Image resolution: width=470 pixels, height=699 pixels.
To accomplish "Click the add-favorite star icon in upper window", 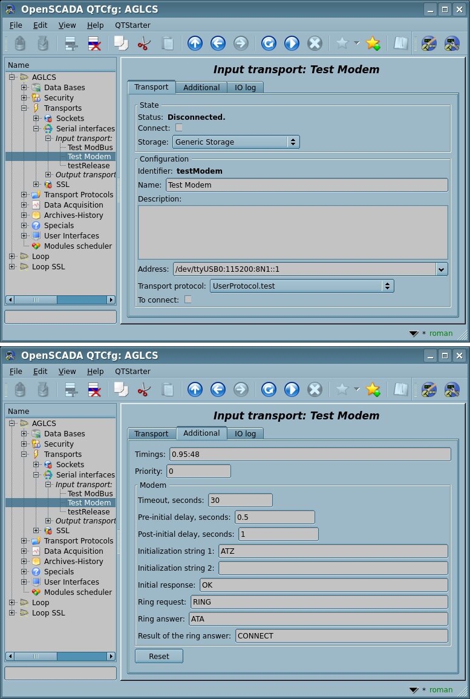I will (x=373, y=44).
